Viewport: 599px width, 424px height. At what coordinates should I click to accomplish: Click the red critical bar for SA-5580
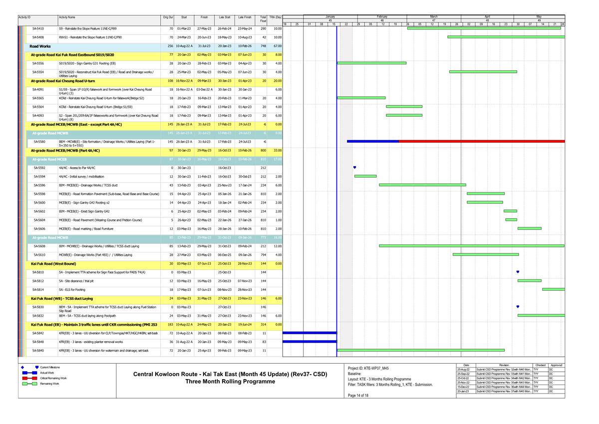pyautogui.click(x=482, y=142)
